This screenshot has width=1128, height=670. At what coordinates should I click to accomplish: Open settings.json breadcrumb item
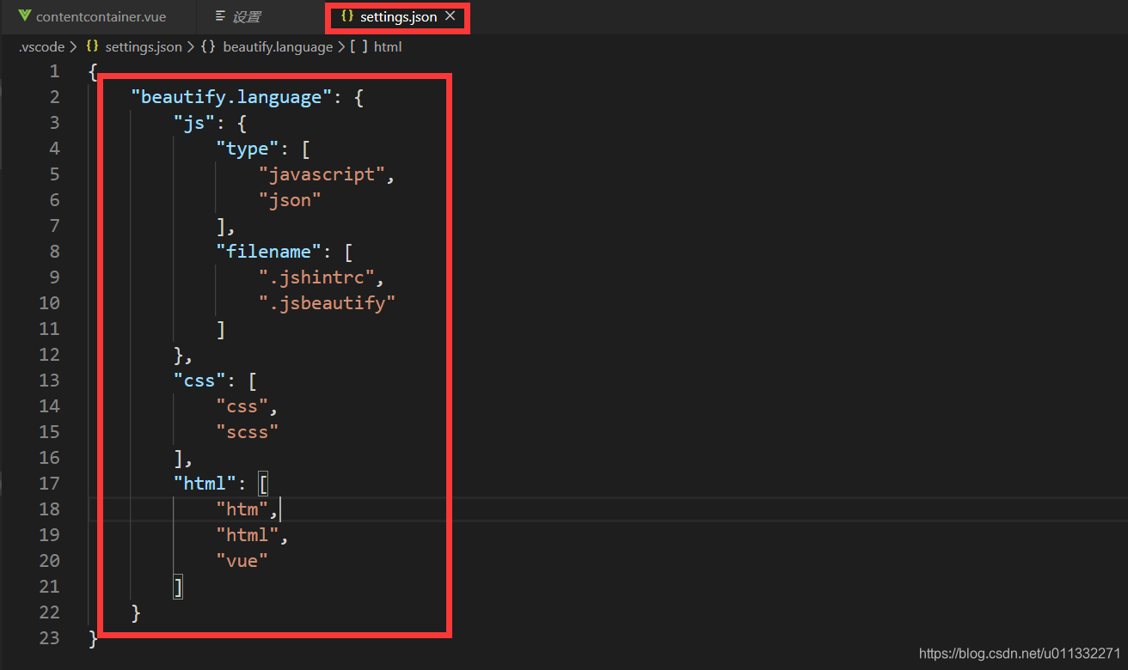[x=144, y=47]
